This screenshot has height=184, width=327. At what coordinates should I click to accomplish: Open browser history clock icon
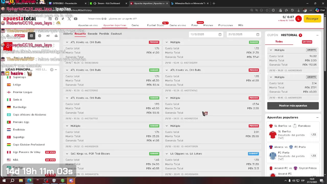tap(293, 10)
